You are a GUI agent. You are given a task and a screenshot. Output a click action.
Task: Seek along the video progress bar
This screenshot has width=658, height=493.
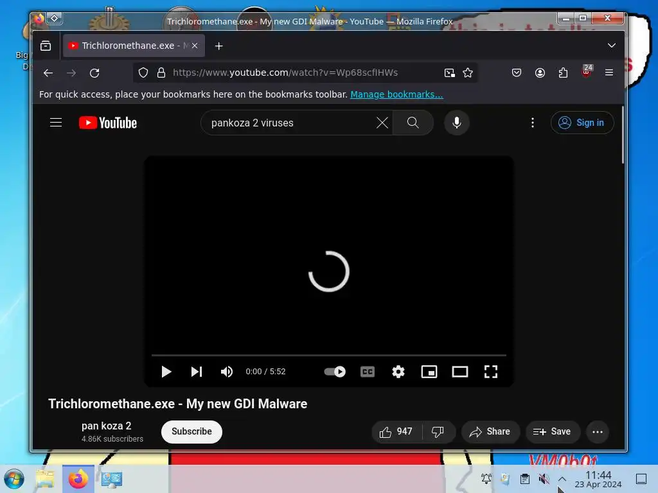tap(328, 355)
